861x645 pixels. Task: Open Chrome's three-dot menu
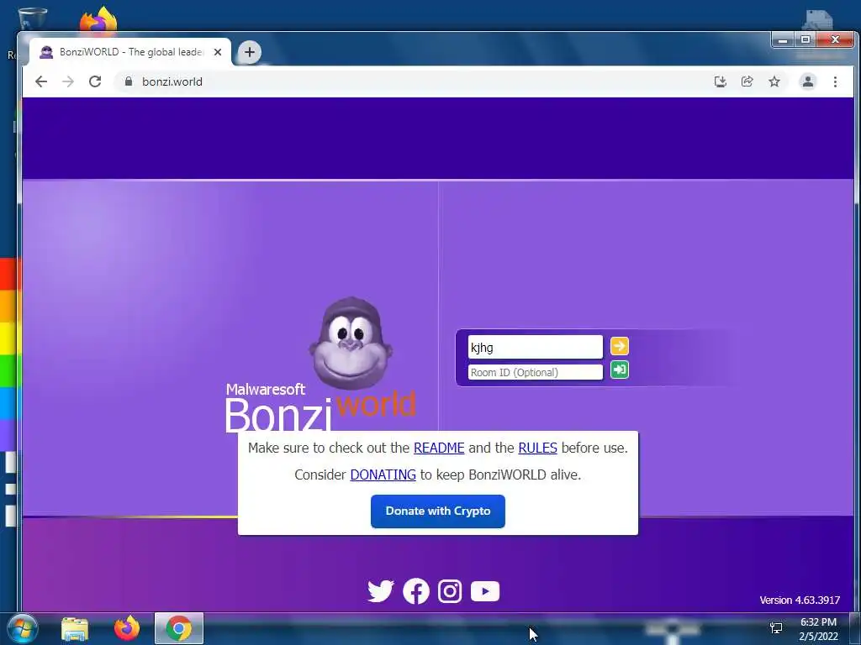835,81
